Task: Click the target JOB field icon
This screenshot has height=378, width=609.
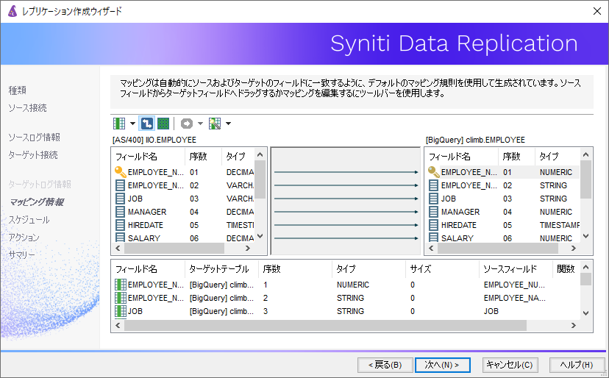Action: tap(433, 199)
